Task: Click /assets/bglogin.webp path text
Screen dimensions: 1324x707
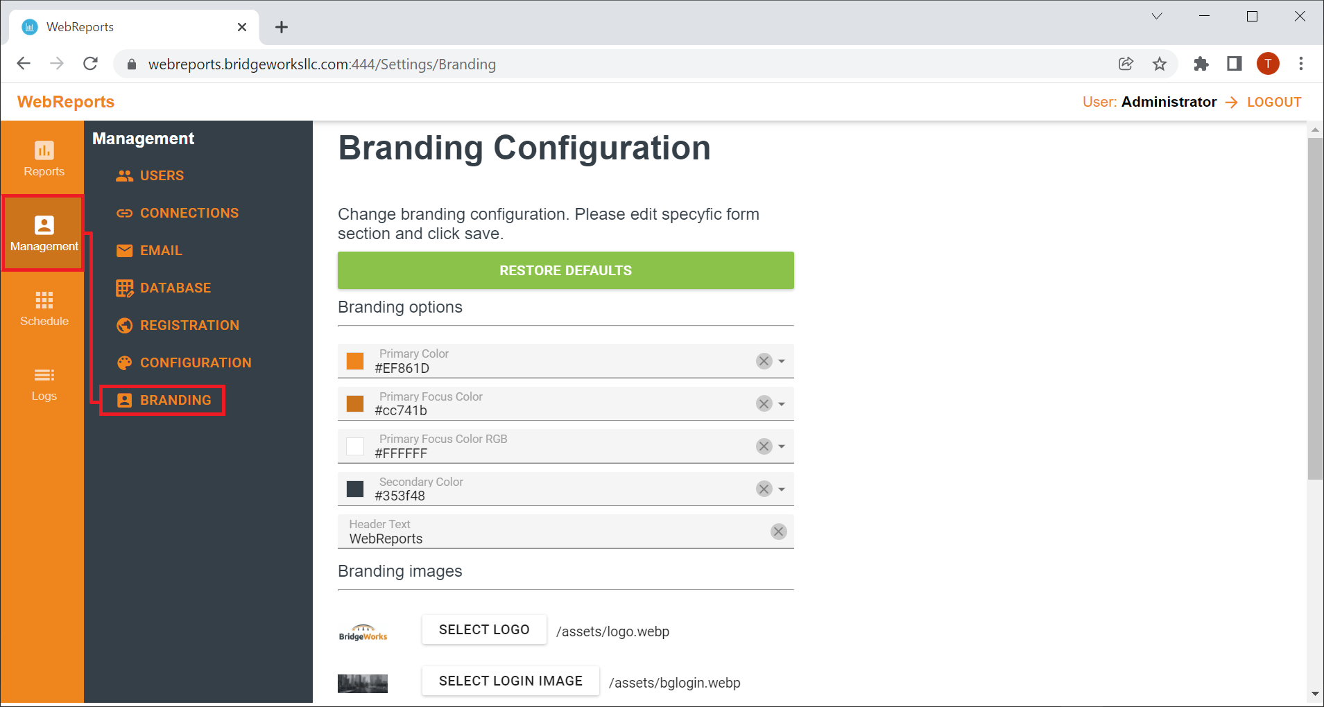Action: pyautogui.click(x=674, y=683)
